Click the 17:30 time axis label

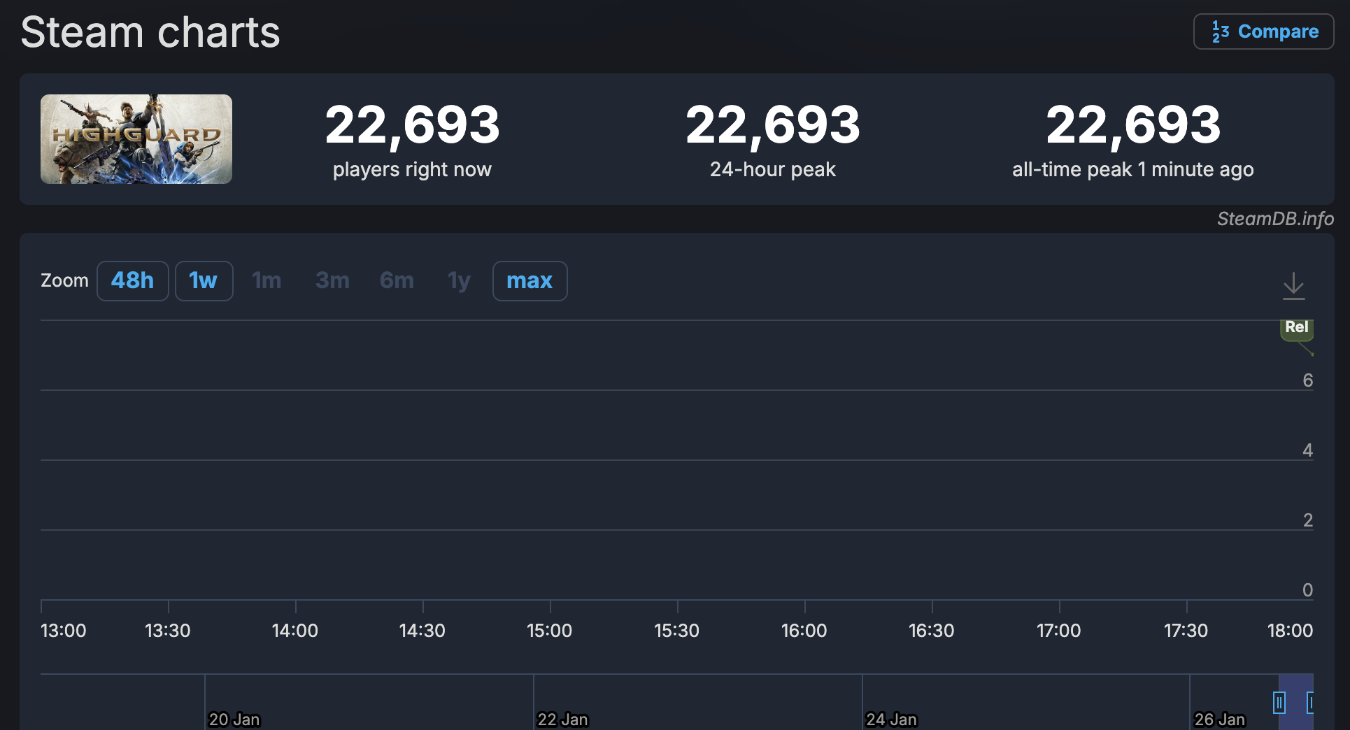pos(1186,631)
